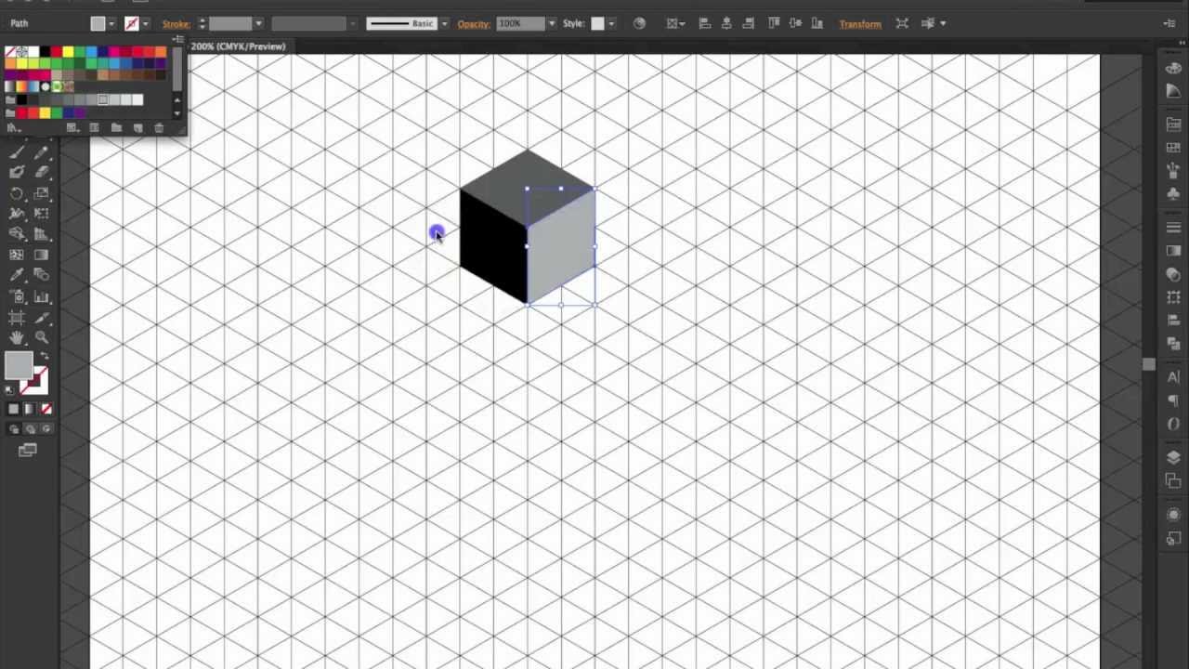Enable Draw Normal mode
The height and width of the screenshot is (669, 1189).
coord(14,429)
